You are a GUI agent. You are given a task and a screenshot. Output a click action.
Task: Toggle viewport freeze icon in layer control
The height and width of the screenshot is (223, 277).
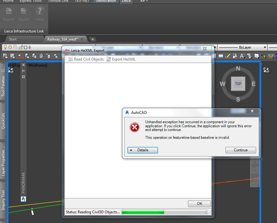[x=16, y=47]
